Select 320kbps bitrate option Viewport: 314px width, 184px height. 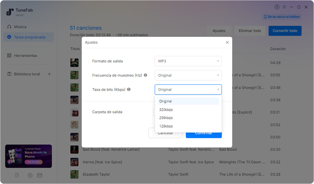[x=188, y=110]
